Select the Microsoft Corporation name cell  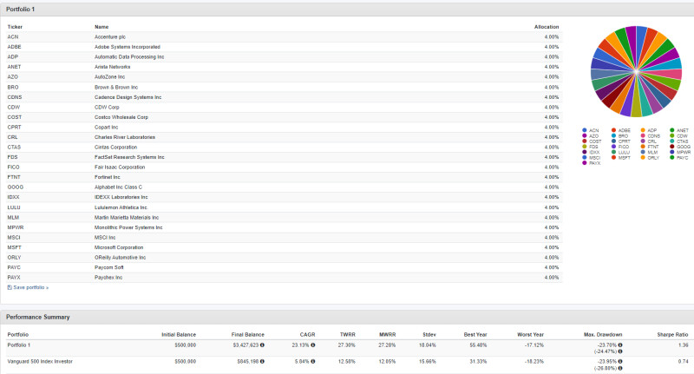[x=119, y=247]
